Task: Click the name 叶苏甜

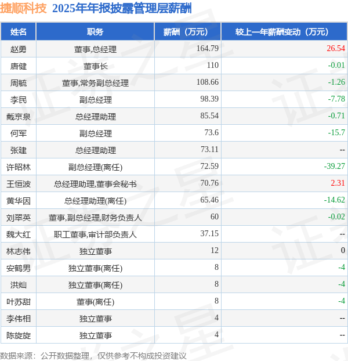Action: point(19,302)
